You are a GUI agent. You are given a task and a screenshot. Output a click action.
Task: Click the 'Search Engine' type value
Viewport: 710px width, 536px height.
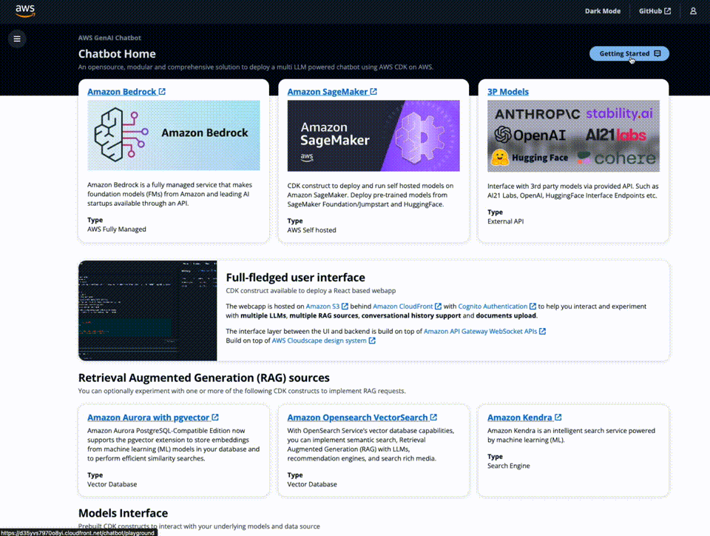pyautogui.click(x=509, y=466)
